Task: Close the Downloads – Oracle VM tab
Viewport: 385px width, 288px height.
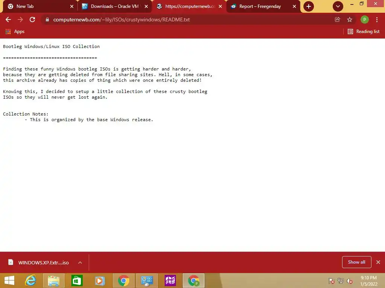Action: coord(146,6)
